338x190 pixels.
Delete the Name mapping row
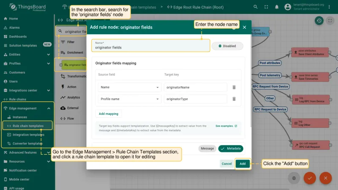[x=234, y=87]
